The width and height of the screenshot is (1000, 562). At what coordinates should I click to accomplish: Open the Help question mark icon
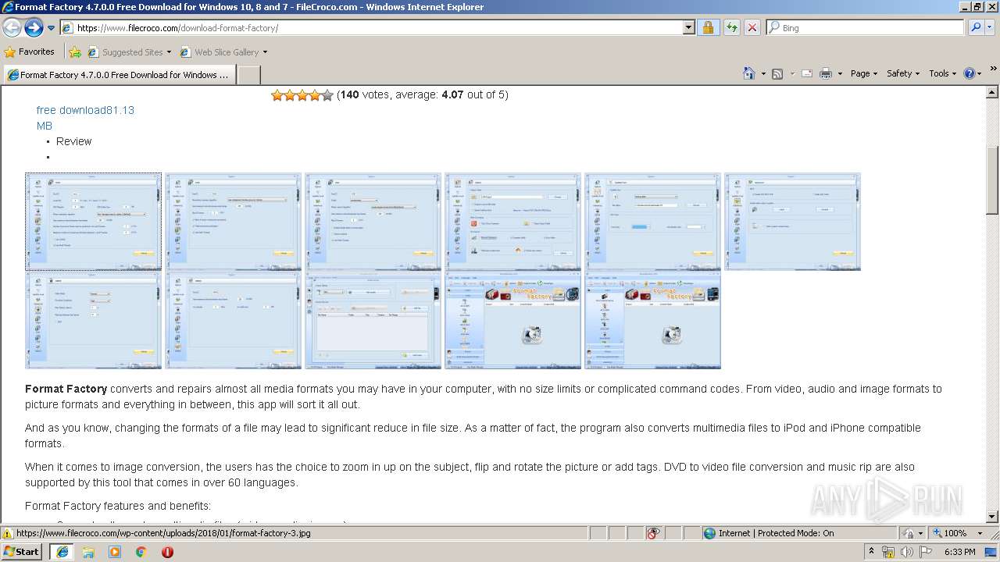coord(971,73)
